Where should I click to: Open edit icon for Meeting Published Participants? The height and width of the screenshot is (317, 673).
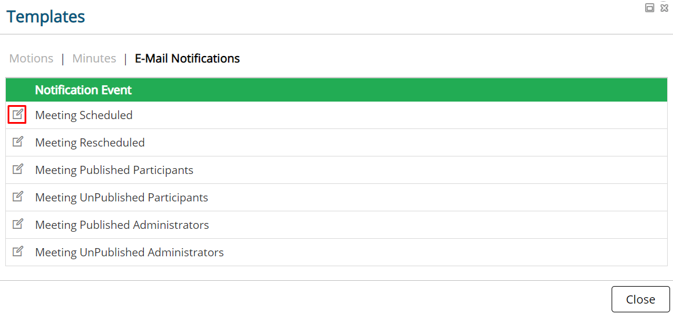point(17,169)
